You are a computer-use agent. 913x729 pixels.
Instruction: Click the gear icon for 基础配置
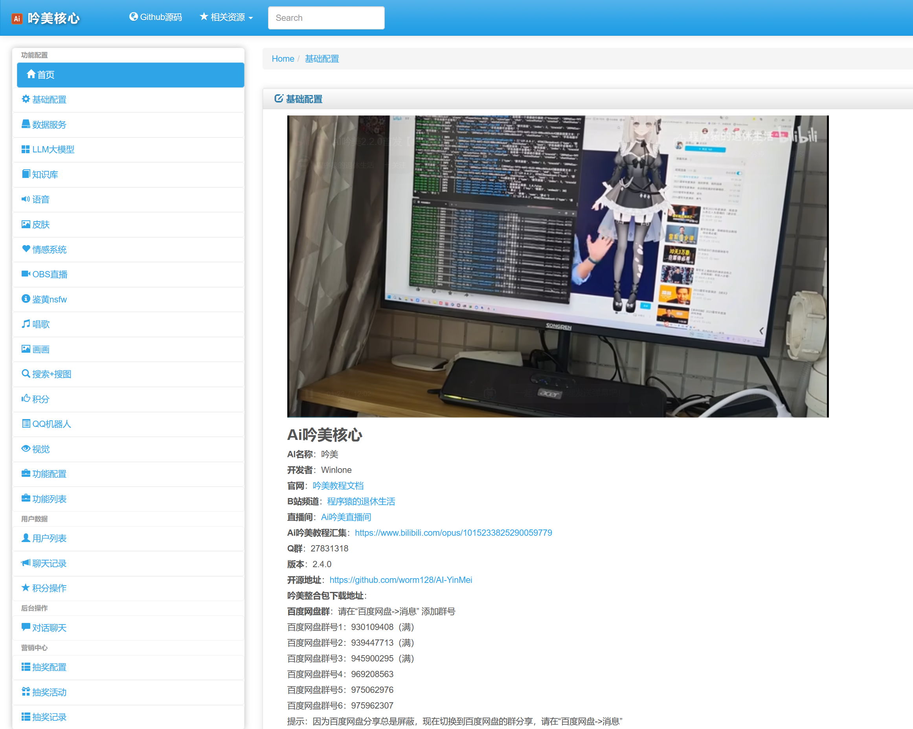click(26, 99)
